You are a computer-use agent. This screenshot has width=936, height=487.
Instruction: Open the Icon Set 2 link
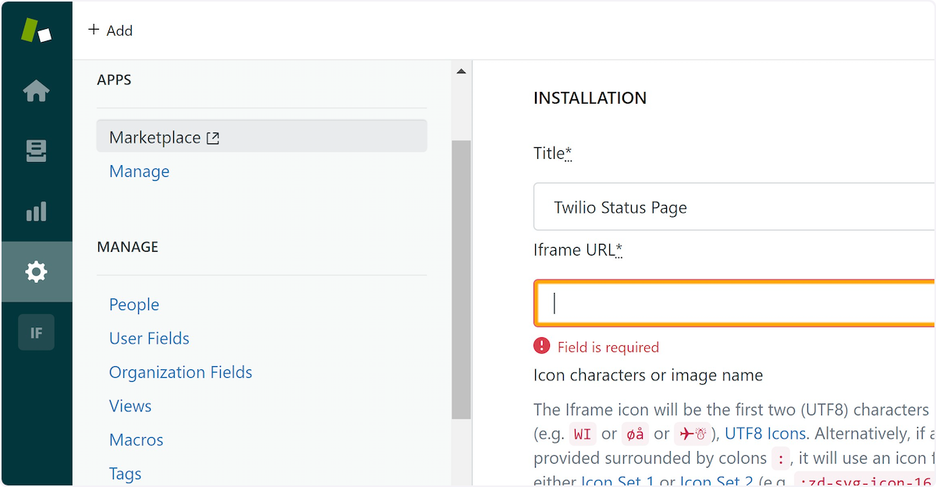pos(716,481)
